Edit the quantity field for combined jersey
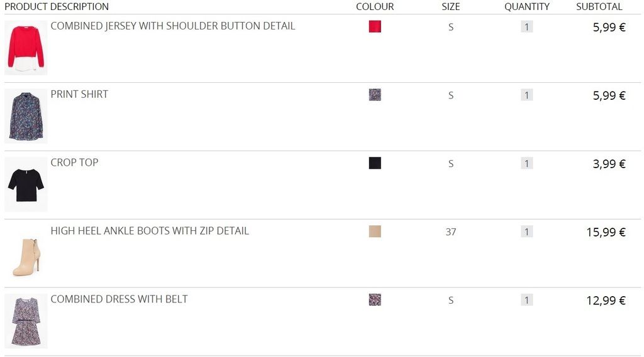Screen dimensions: 644x357 [527, 27]
